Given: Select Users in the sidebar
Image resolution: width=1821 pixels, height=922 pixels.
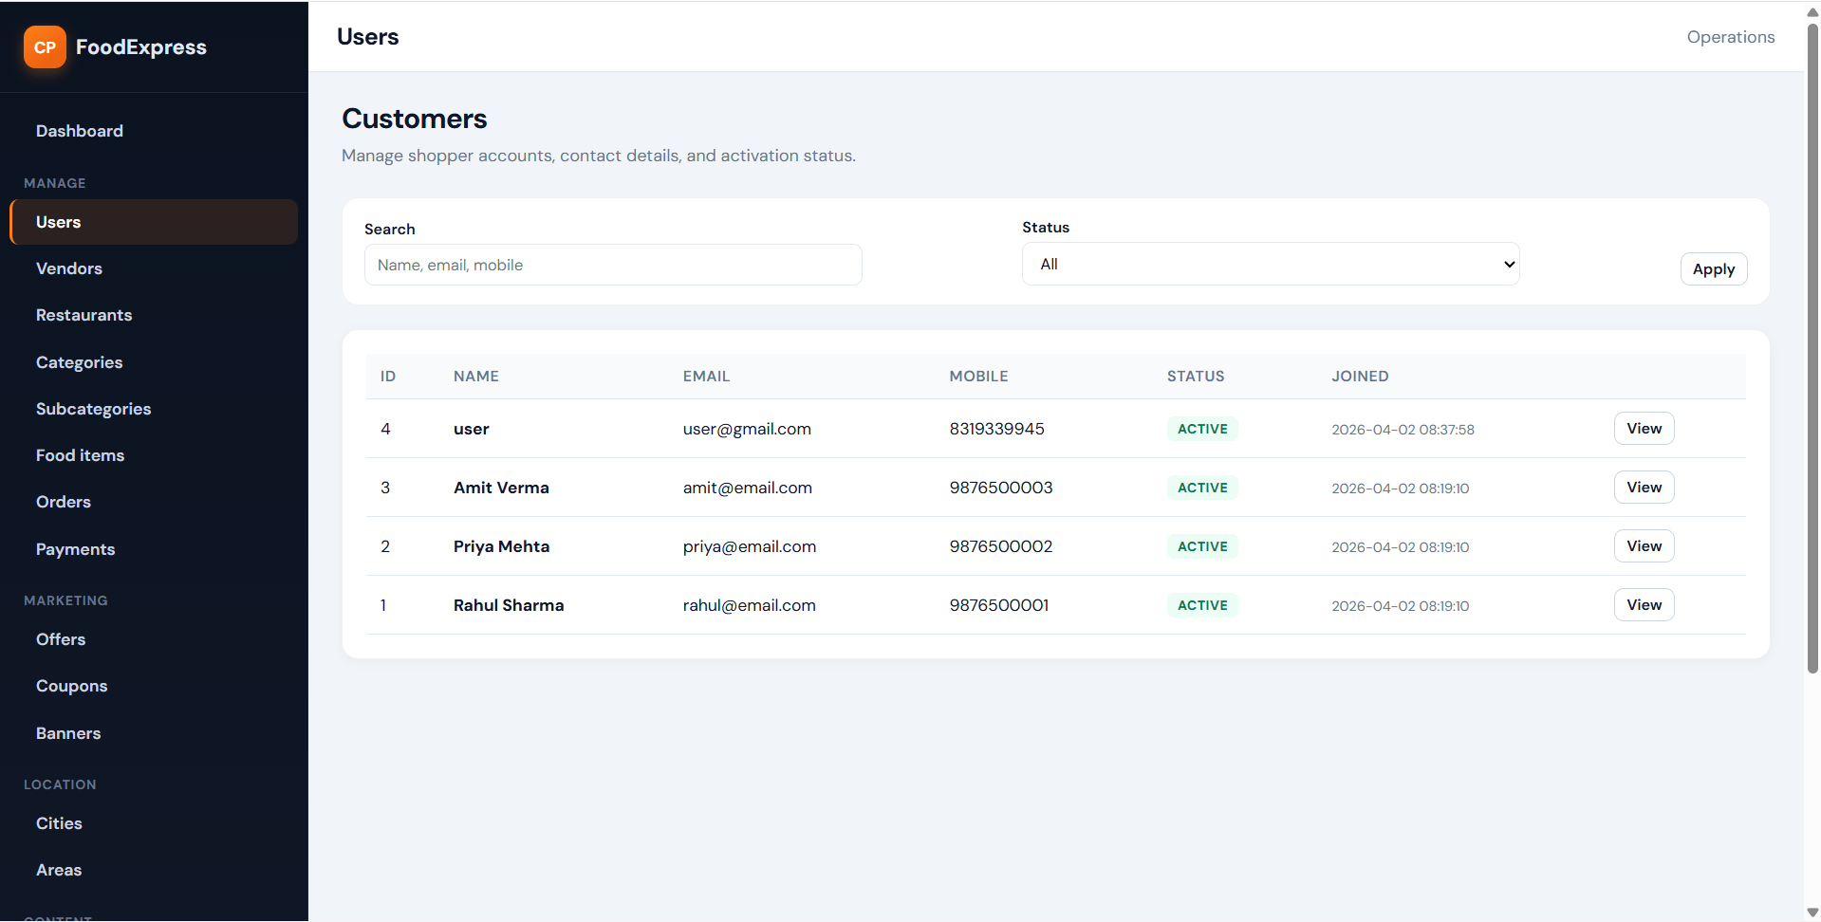Looking at the screenshot, I should coord(154,222).
